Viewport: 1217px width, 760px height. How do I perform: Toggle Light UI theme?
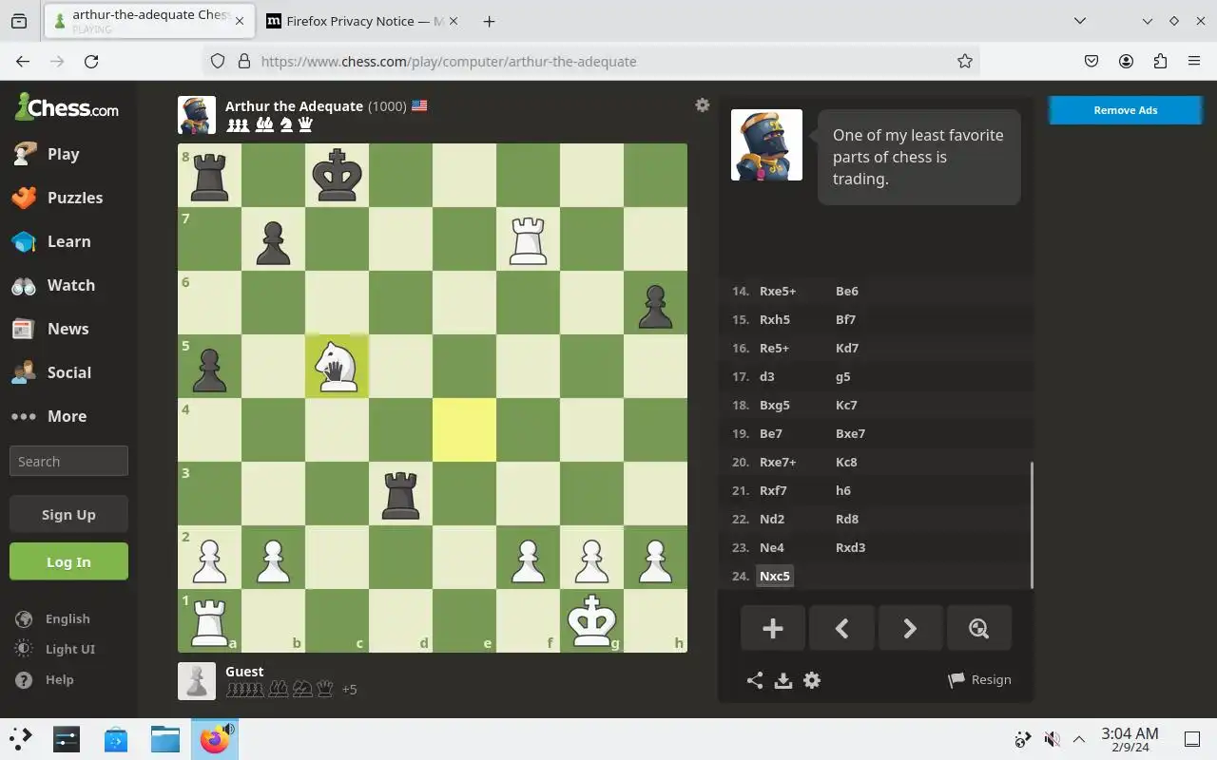[x=57, y=649]
